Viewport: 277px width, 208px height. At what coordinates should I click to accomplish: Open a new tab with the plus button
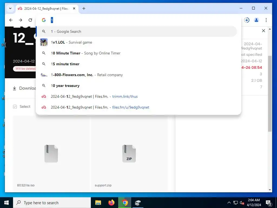(x=84, y=8)
